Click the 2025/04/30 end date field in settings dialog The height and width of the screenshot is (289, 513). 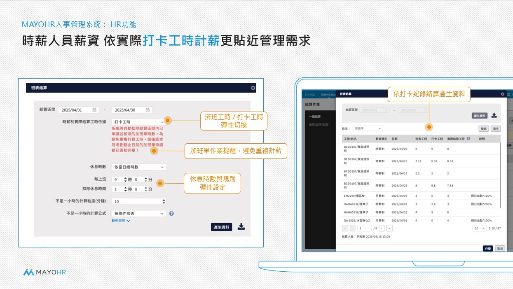coord(131,110)
